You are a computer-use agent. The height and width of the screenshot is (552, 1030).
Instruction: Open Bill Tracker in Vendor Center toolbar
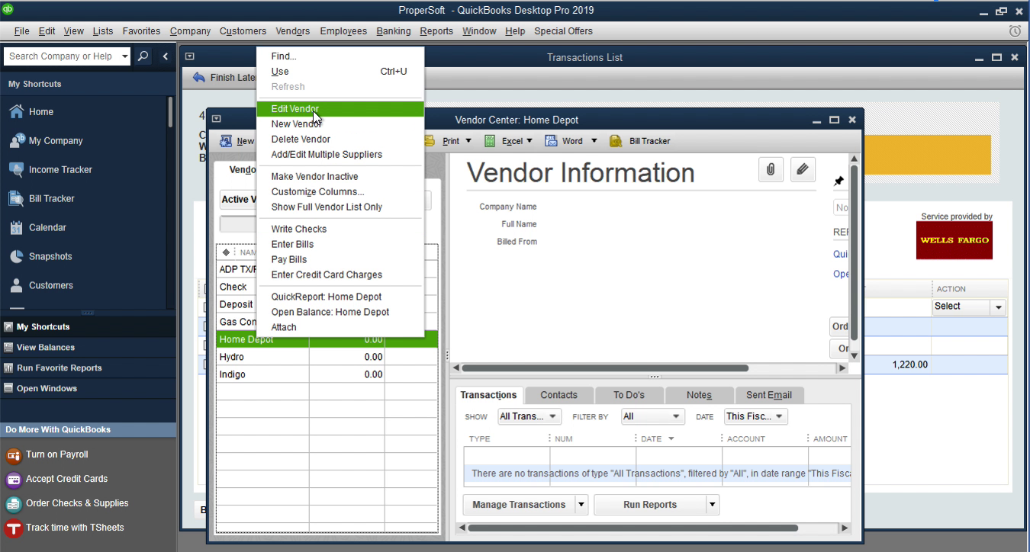639,141
